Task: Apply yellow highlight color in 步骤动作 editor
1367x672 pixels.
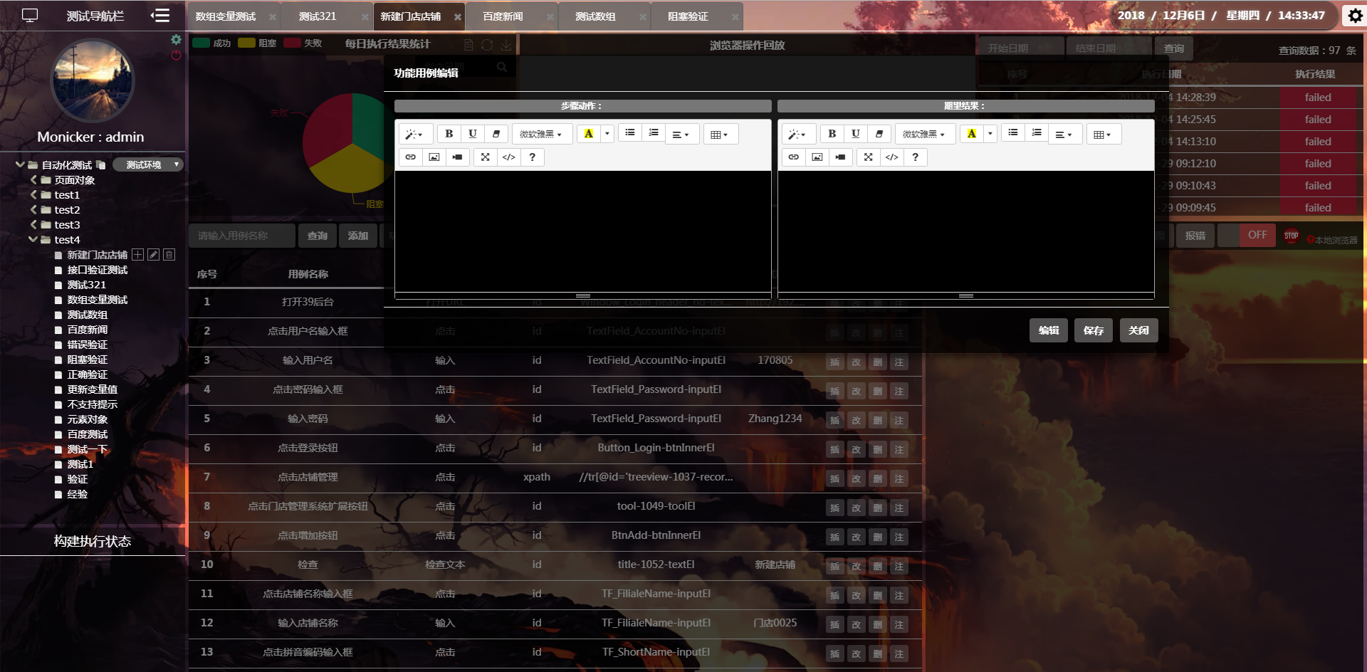Action: tap(589, 134)
